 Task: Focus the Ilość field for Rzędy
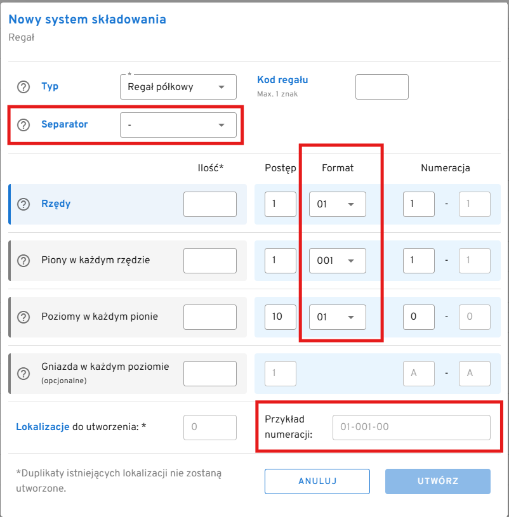point(209,204)
